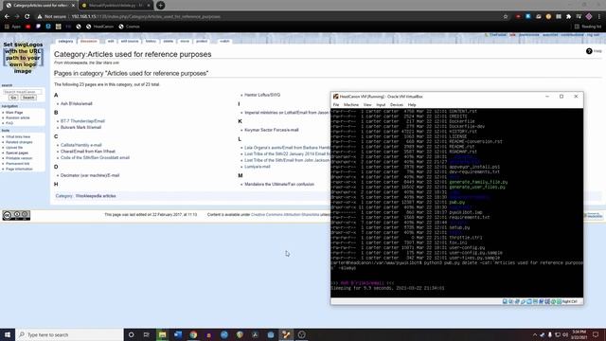Open Chrome's three-dot menu

tap(599, 17)
